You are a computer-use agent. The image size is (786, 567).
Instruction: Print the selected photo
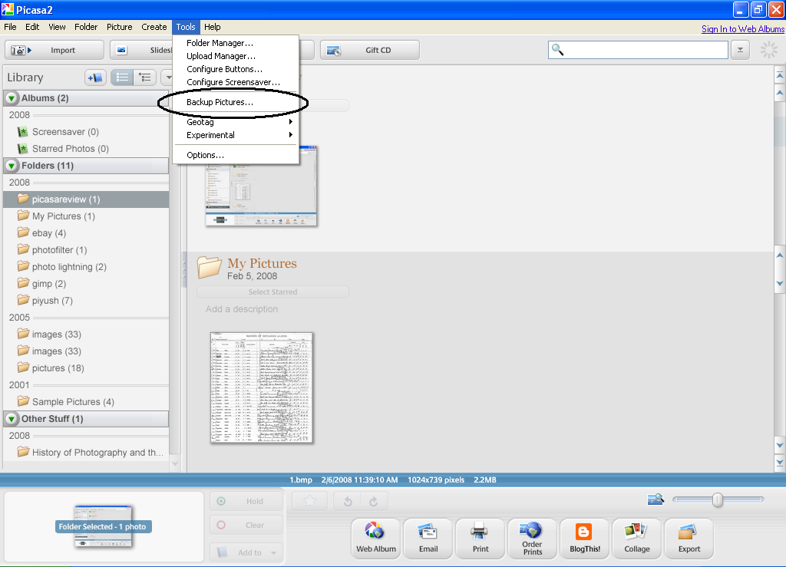(x=481, y=538)
